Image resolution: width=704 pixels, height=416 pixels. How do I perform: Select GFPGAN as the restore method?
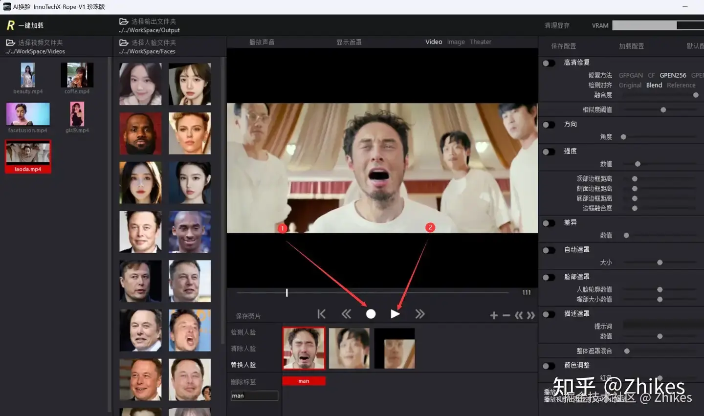click(x=630, y=75)
